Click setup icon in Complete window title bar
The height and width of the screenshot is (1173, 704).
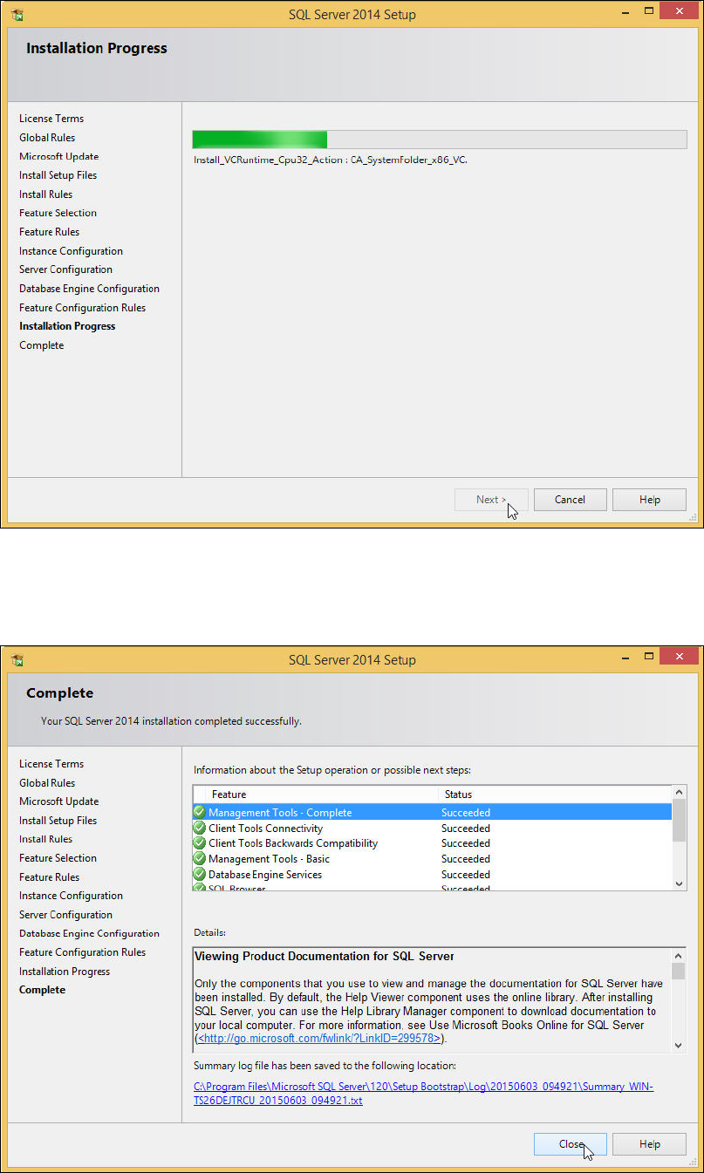17,659
